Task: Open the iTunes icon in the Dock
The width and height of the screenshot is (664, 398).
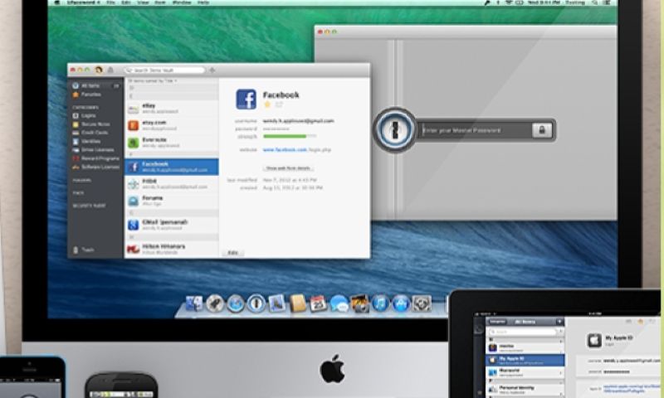Action: (380, 303)
